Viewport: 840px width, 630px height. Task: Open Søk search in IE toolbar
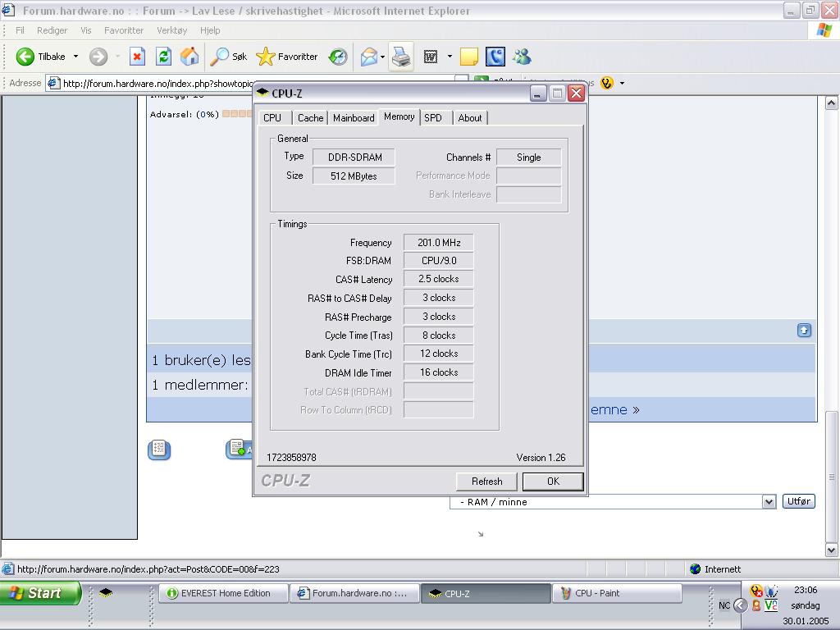228,57
